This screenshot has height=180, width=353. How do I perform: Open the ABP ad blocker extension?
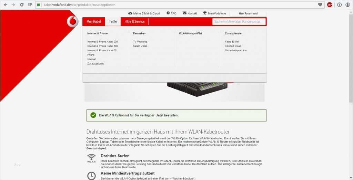click(330, 4)
